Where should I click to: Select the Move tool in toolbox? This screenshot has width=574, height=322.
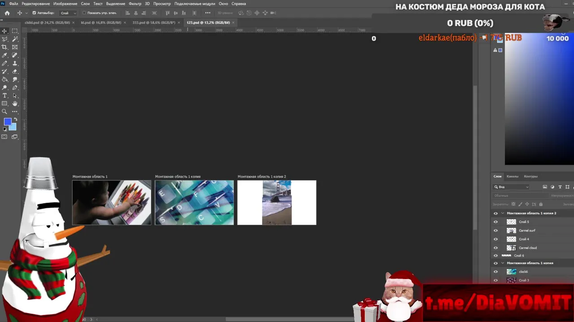coord(4,31)
